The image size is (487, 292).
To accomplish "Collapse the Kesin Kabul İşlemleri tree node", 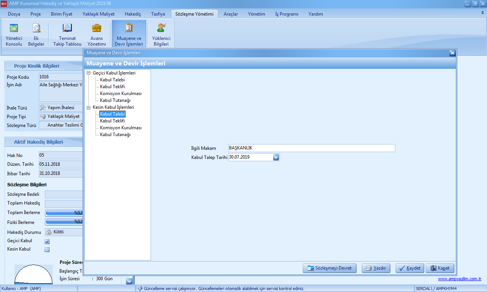I will point(89,108).
